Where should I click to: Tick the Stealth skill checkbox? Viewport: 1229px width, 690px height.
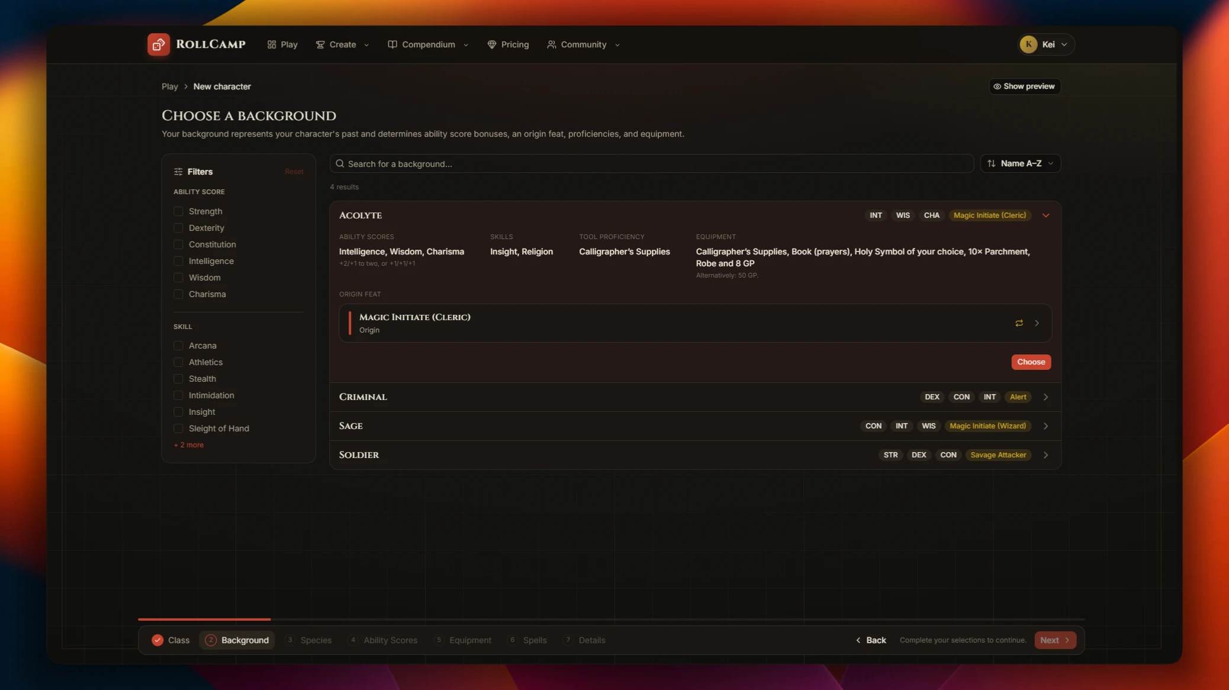coord(178,379)
